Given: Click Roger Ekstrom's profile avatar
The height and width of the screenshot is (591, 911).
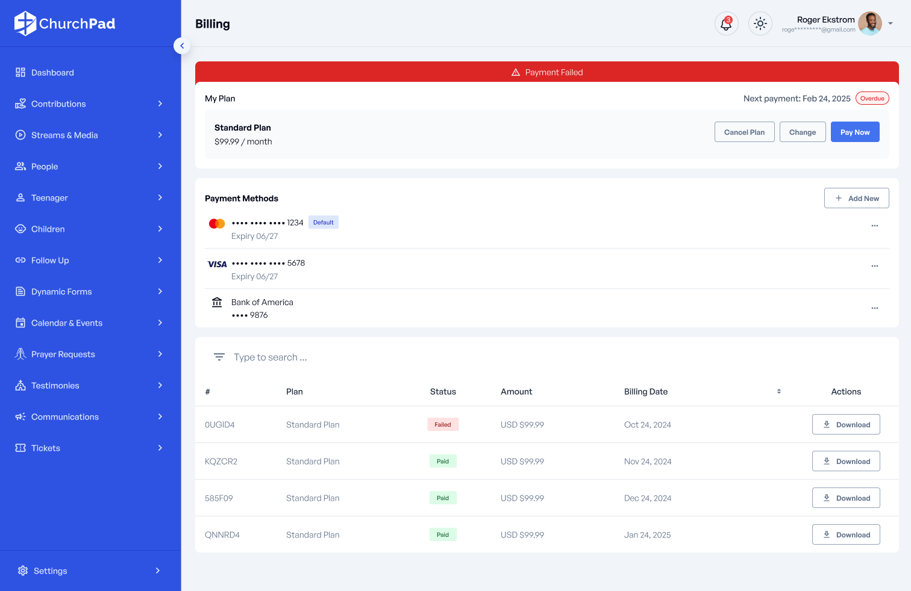Looking at the screenshot, I should coord(869,24).
